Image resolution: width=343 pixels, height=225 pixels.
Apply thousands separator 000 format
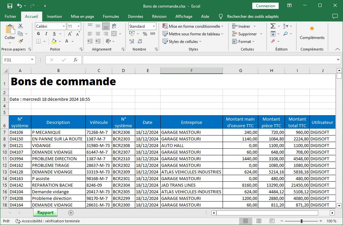pos(153,34)
